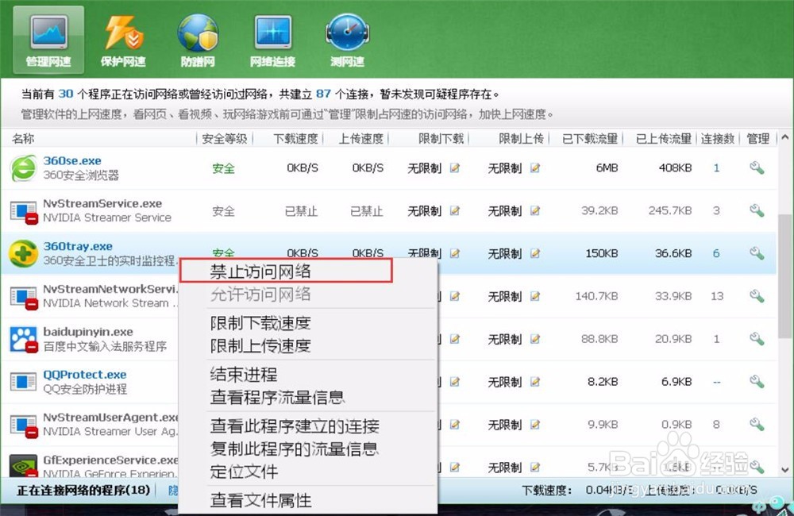Choose 定位文件 in context menu
The width and height of the screenshot is (794, 516).
[x=244, y=472]
